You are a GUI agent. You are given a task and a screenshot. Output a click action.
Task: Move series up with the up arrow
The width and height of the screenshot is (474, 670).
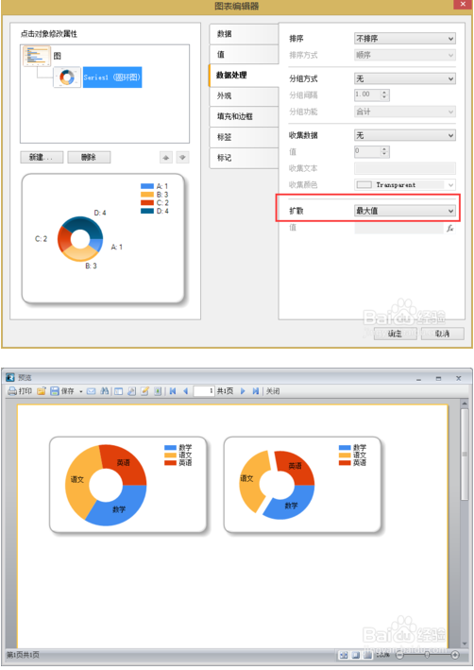(x=165, y=158)
